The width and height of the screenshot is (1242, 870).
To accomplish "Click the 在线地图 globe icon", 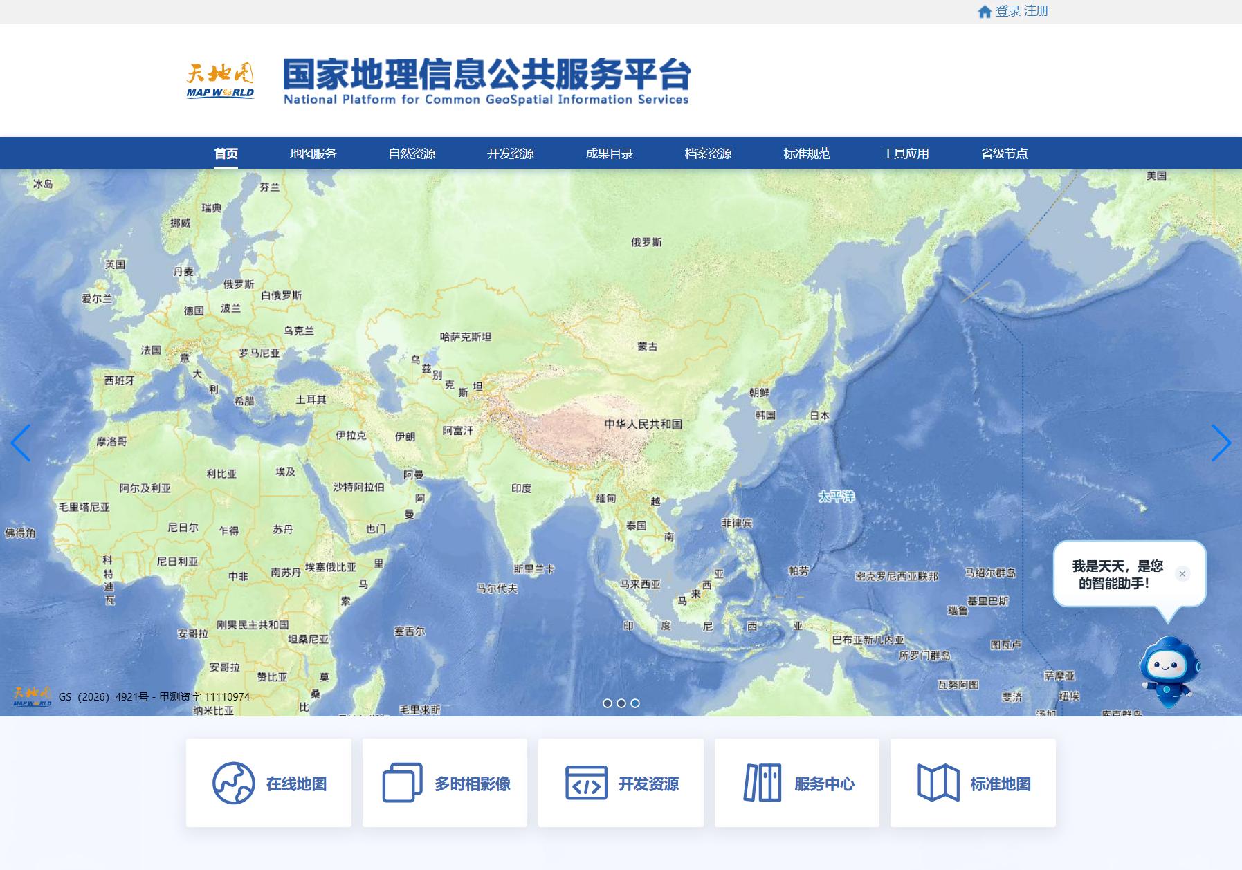I will coord(233,783).
